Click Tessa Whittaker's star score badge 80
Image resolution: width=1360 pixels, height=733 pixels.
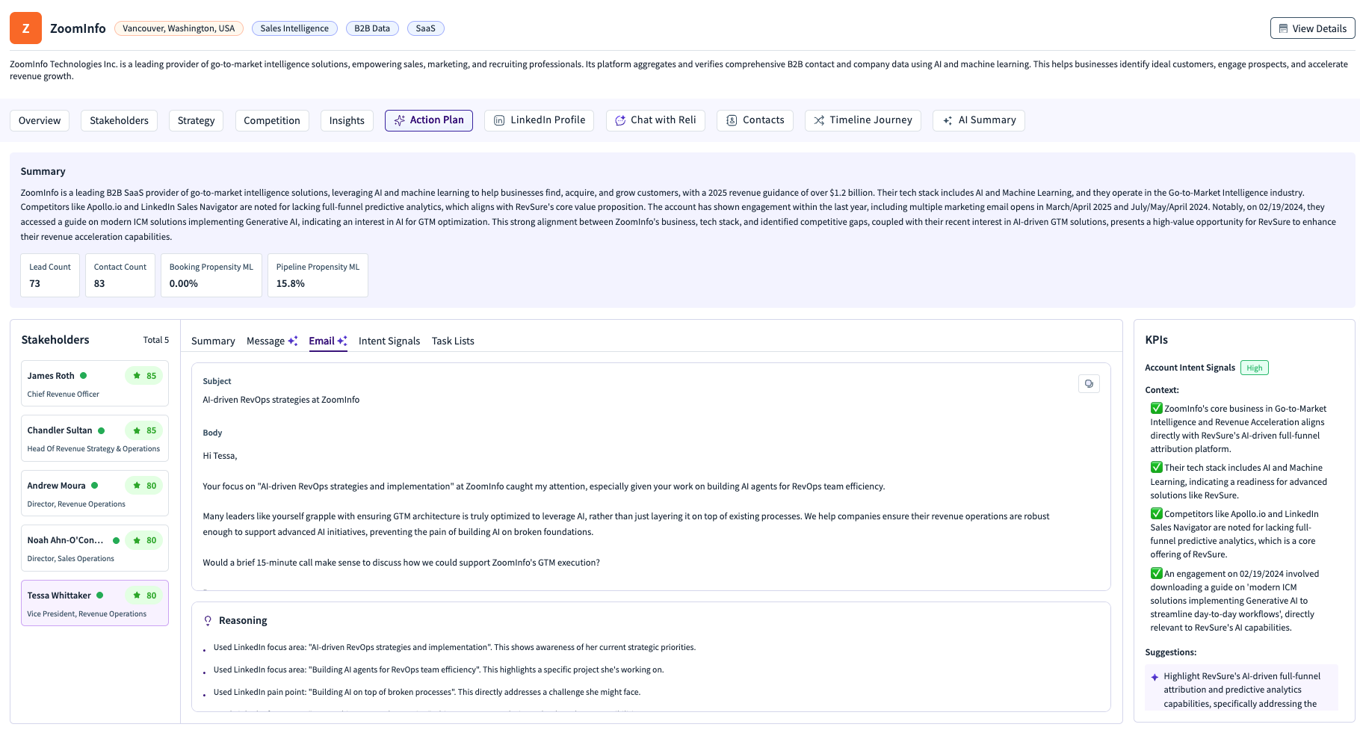[144, 596]
